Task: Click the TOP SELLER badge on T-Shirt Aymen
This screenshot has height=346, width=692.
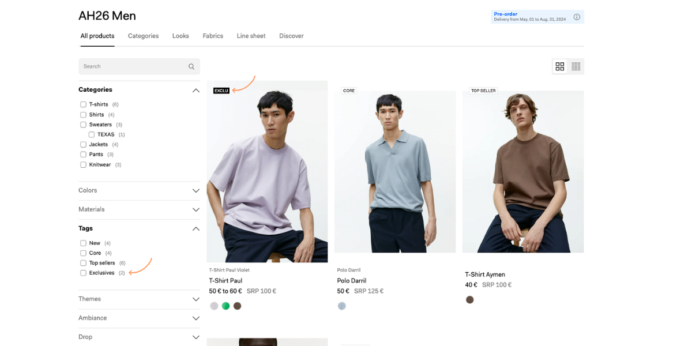Action: coord(483,91)
